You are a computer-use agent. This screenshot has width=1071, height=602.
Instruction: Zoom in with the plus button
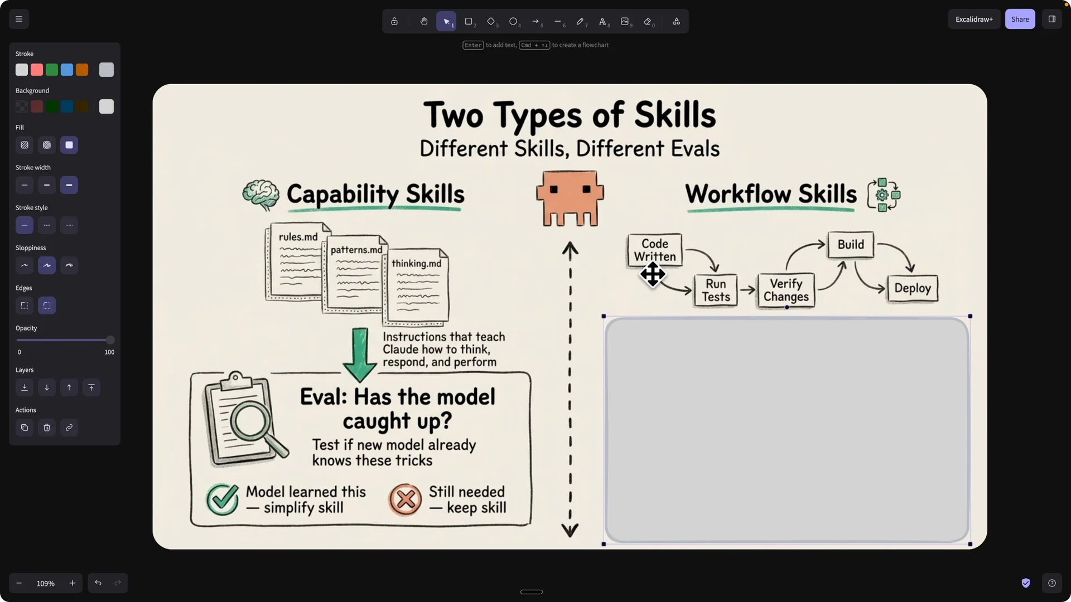[x=73, y=583]
